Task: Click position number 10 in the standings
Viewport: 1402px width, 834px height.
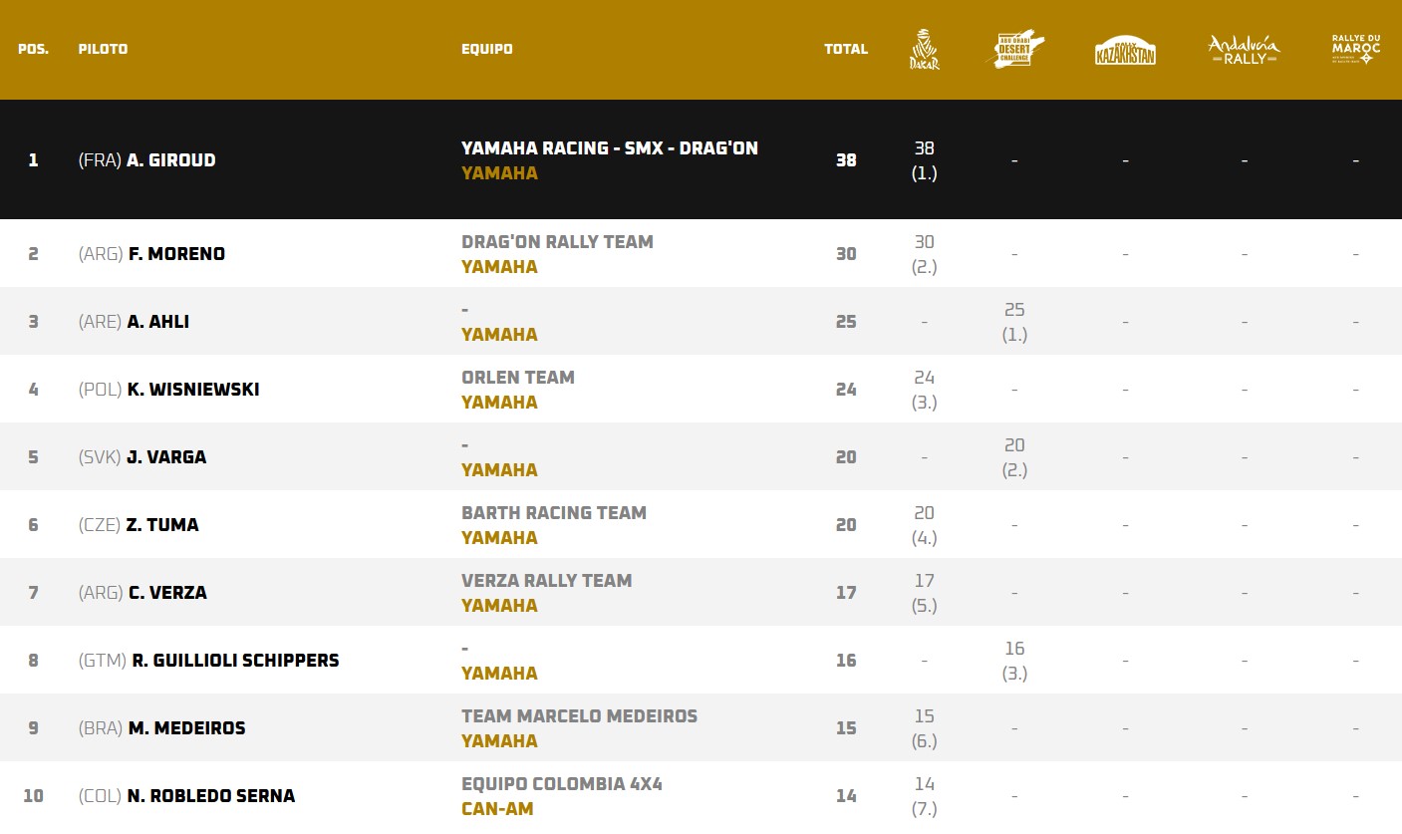Action: coord(33,796)
